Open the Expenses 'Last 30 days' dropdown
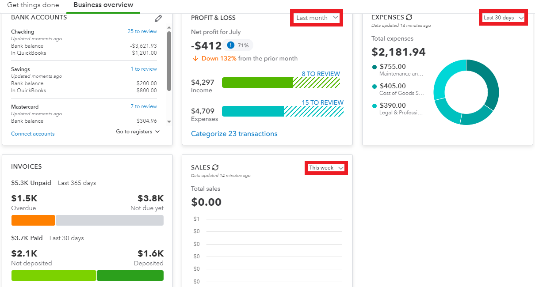This screenshot has height=287, width=535. tap(503, 18)
